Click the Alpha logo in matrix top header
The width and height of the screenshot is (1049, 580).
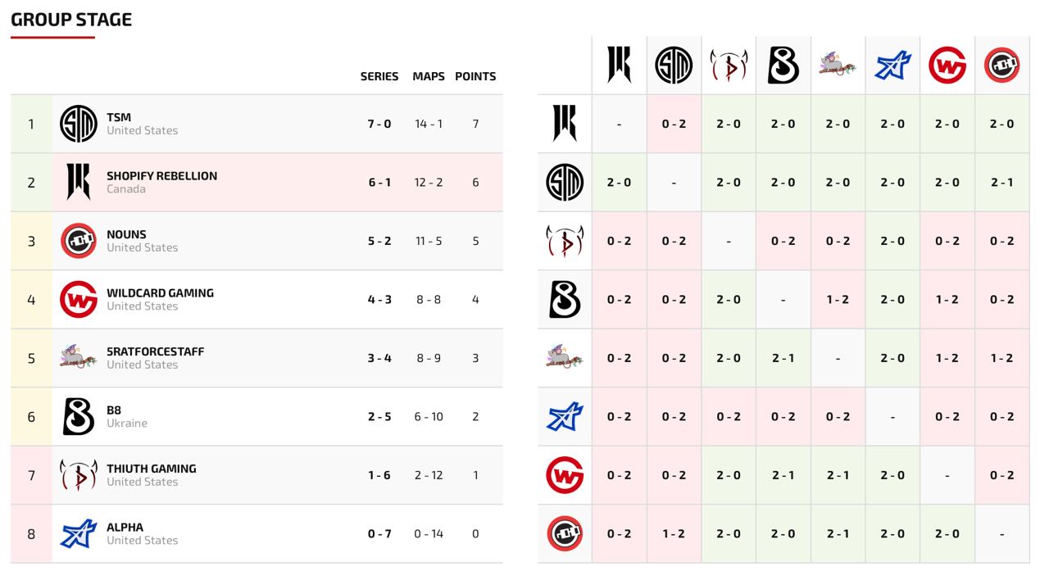coord(892,66)
